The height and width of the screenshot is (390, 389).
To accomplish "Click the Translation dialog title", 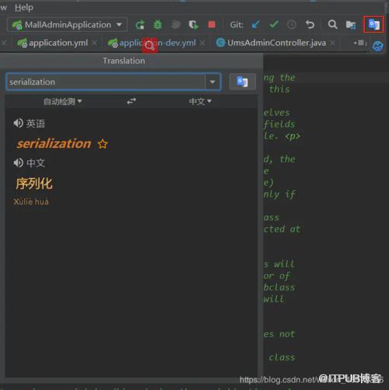I will 124,61.
